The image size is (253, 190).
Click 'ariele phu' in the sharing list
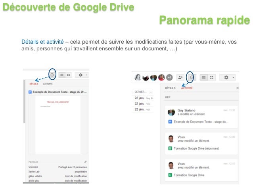pos(34,180)
